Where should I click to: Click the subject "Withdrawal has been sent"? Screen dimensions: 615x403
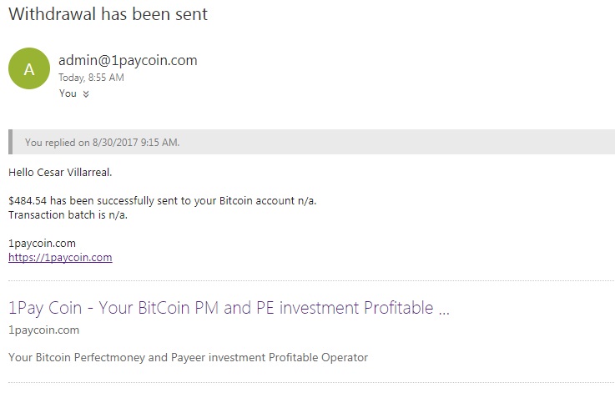click(108, 14)
